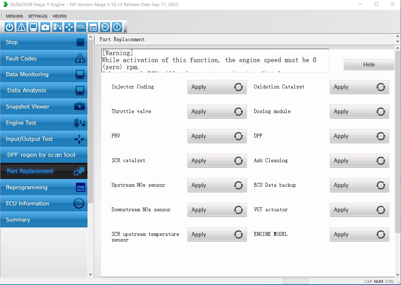This screenshot has height=285, width=401.
Task: Apply ECU Data backup
Action: [x=359, y=185]
